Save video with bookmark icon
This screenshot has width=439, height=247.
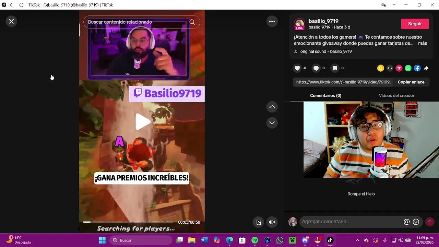click(x=335, y=68)
